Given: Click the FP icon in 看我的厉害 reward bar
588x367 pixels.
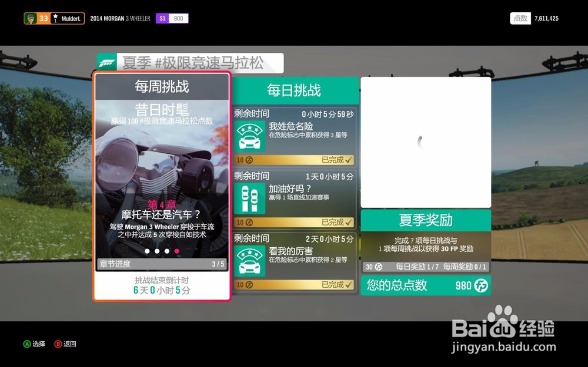Looking at the screenshot, I should [249, 285].
